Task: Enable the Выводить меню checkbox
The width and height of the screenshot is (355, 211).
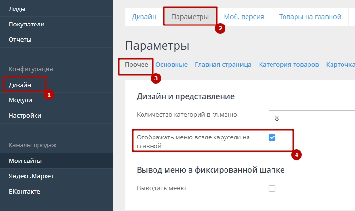Action: (272, 188)
